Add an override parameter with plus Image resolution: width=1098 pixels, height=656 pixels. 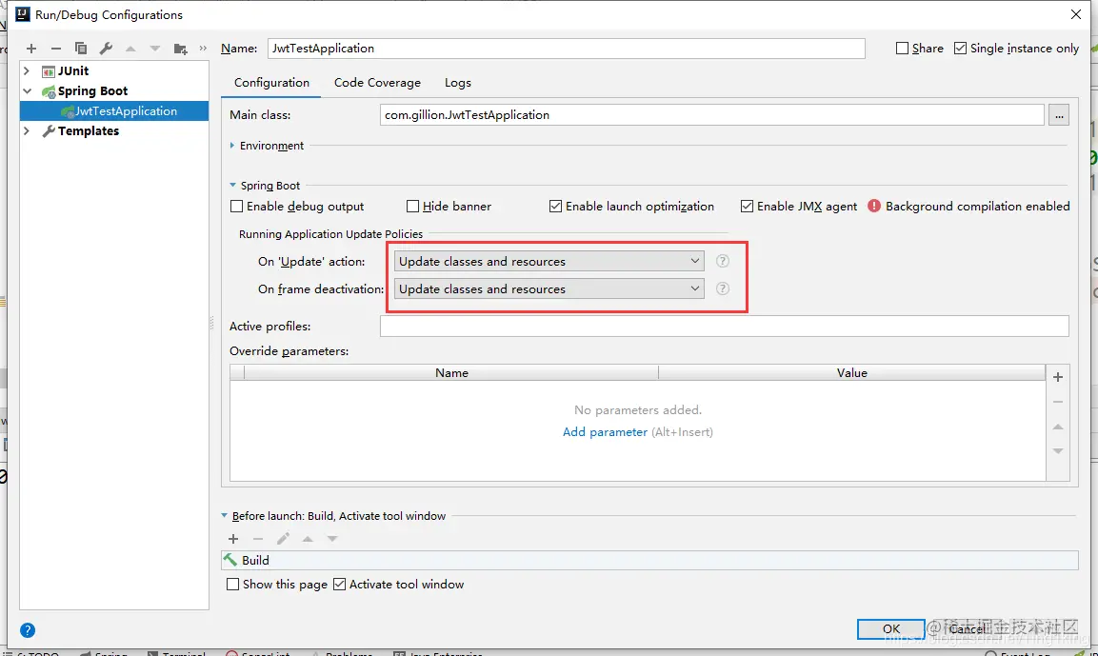tap(1058, 377)
